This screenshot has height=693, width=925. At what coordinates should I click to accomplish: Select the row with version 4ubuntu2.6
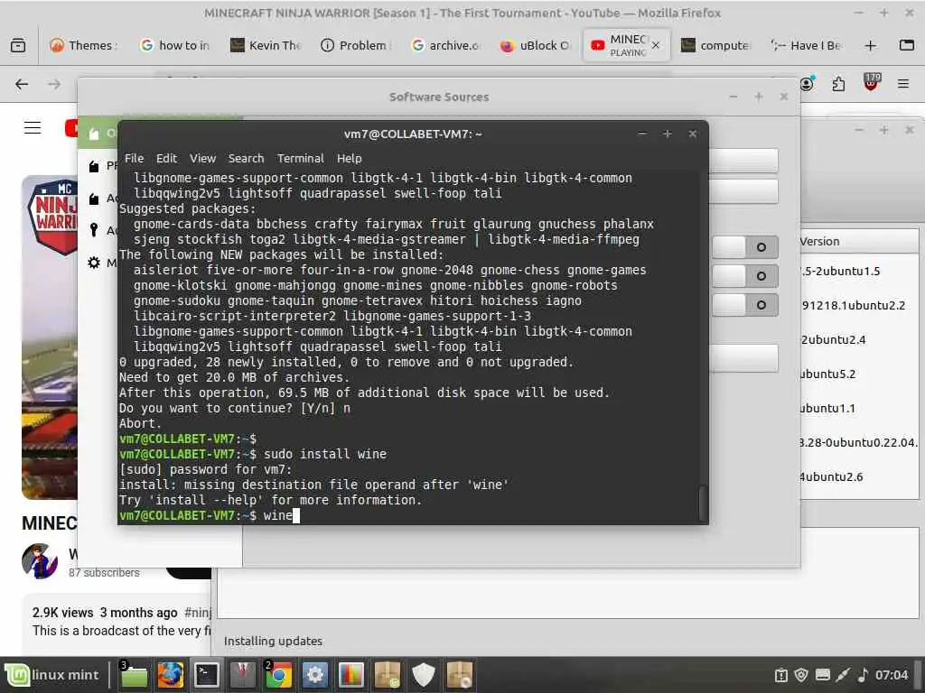[x=859, y=476]
